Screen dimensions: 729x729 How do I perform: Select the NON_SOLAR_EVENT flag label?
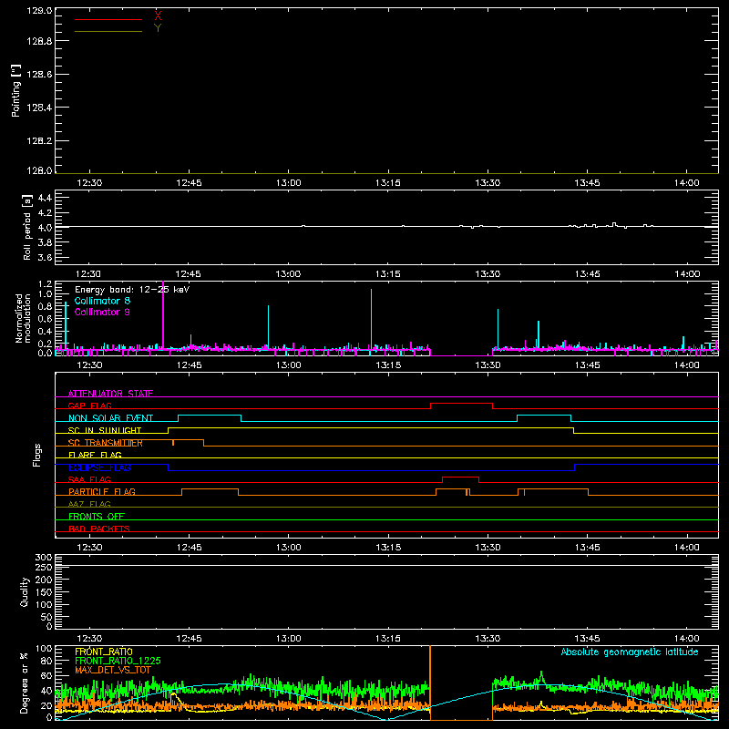[110, 418]
